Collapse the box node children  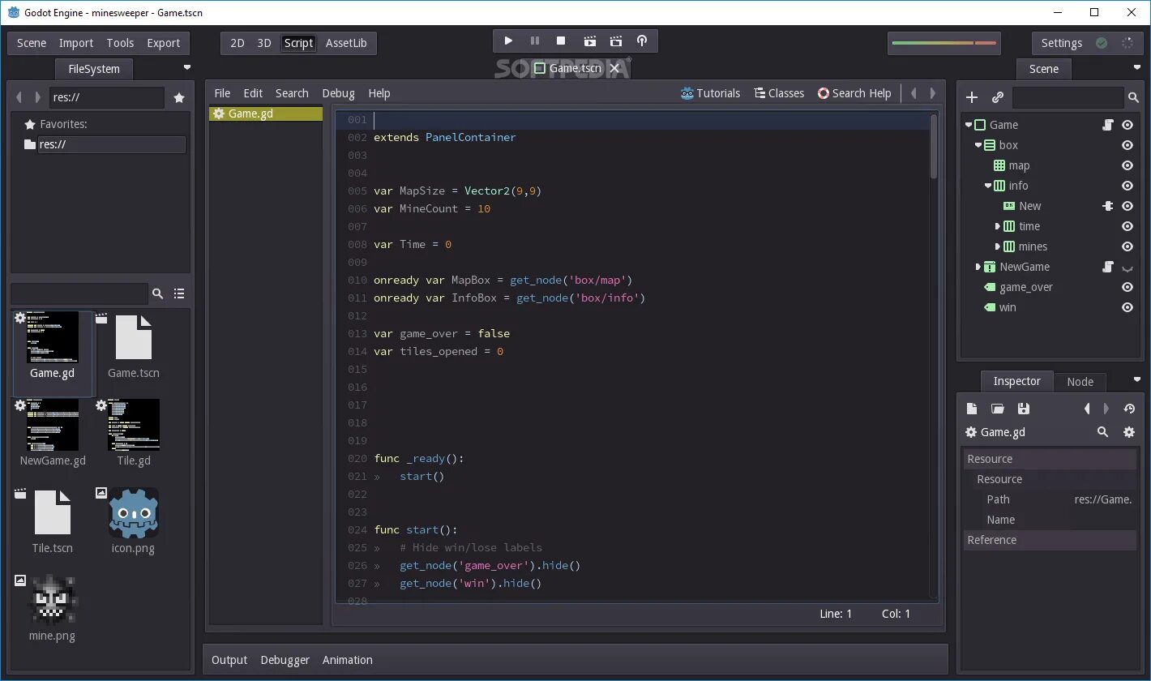[978, 145]
